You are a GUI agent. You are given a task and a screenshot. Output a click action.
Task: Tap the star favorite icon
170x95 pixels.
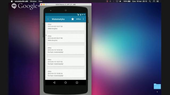coord(73,19)
